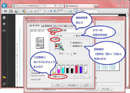Select the 詳細設定(M) radio button
Image resolution: width=130 pixels, height=93 pixels.
pos(71,46)
